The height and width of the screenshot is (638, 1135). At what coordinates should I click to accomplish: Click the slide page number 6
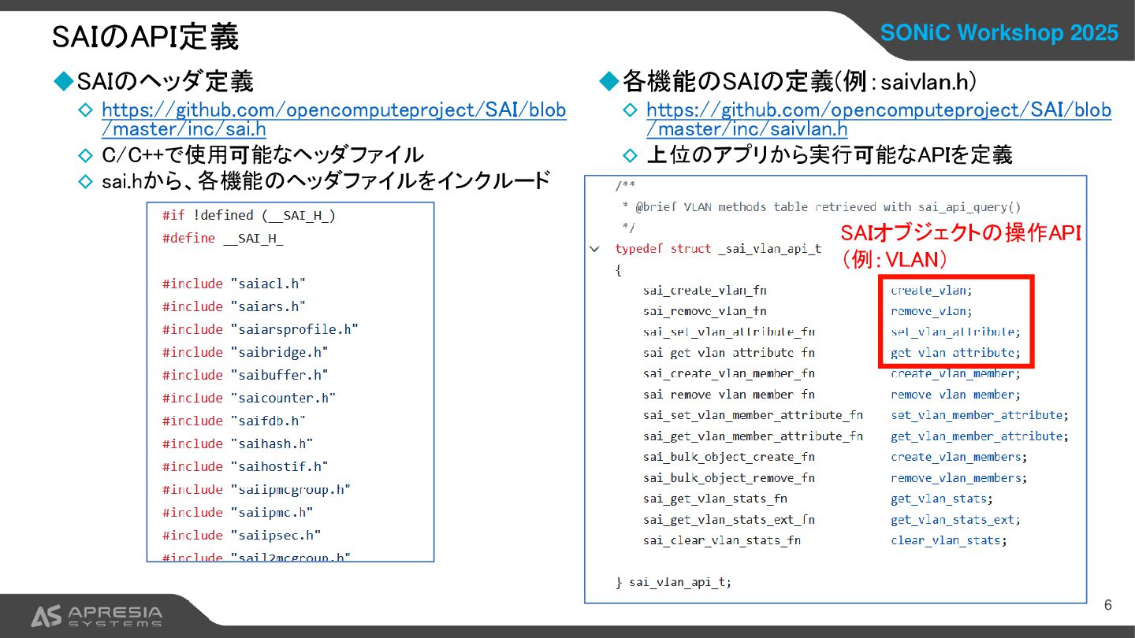click(1108, 605)
